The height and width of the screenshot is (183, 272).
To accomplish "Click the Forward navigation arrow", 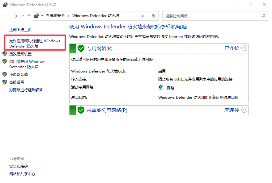I will [15, 16].
